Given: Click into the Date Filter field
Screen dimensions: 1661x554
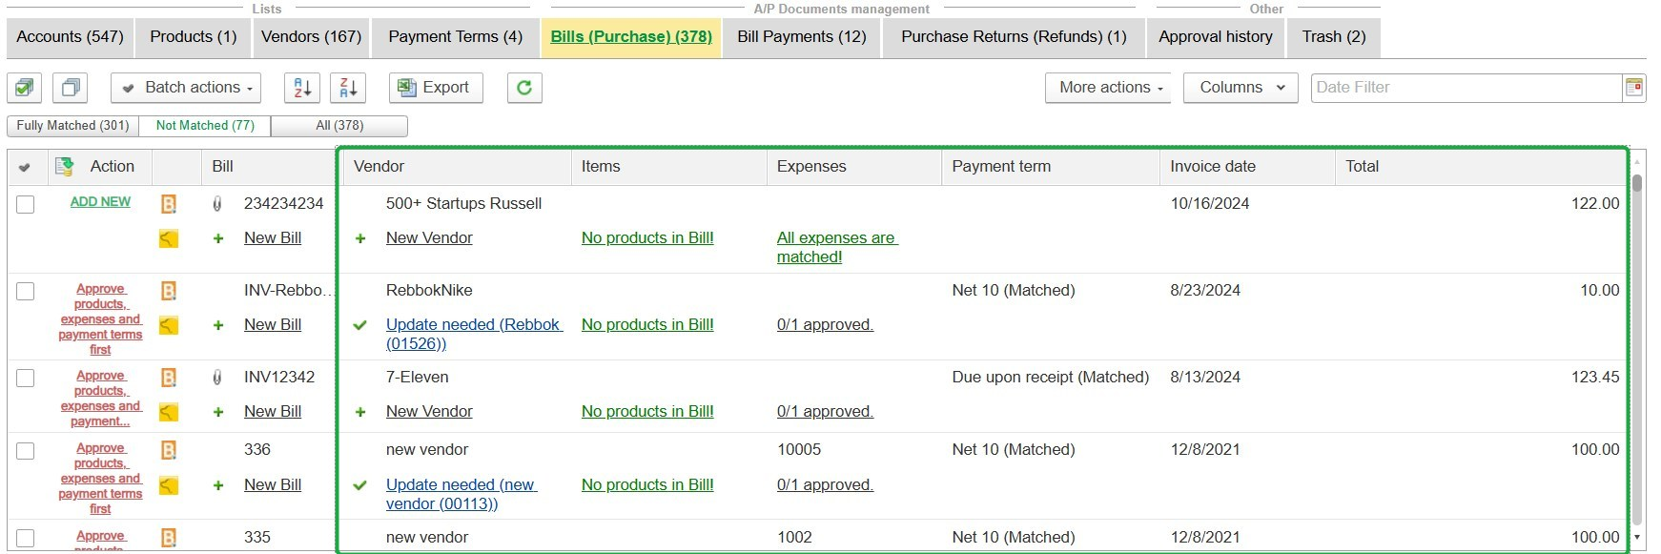Looking at the screenshot, I should [1465, 88].
